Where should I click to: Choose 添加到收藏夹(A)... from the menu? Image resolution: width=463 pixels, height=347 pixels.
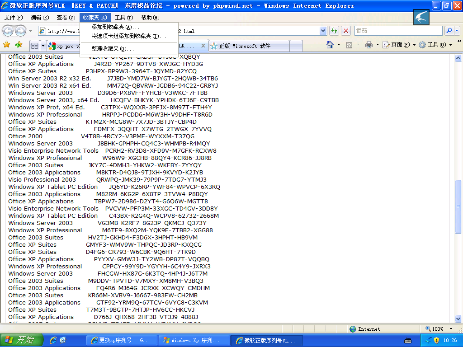[129, 27]
